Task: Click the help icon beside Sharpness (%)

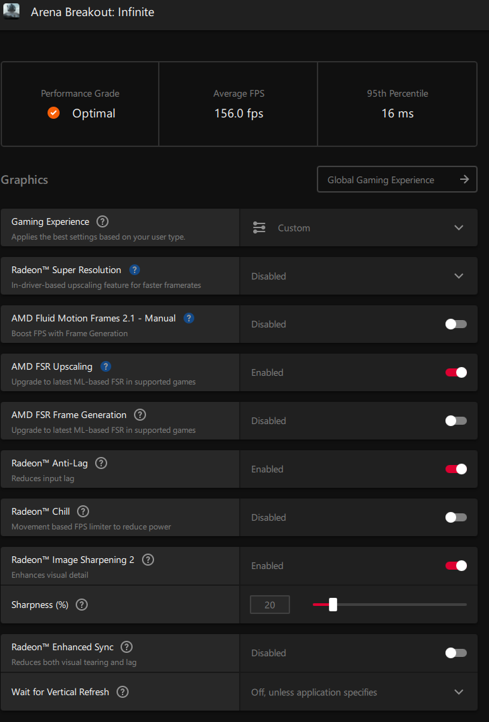Action: click(x=82, y=605)
